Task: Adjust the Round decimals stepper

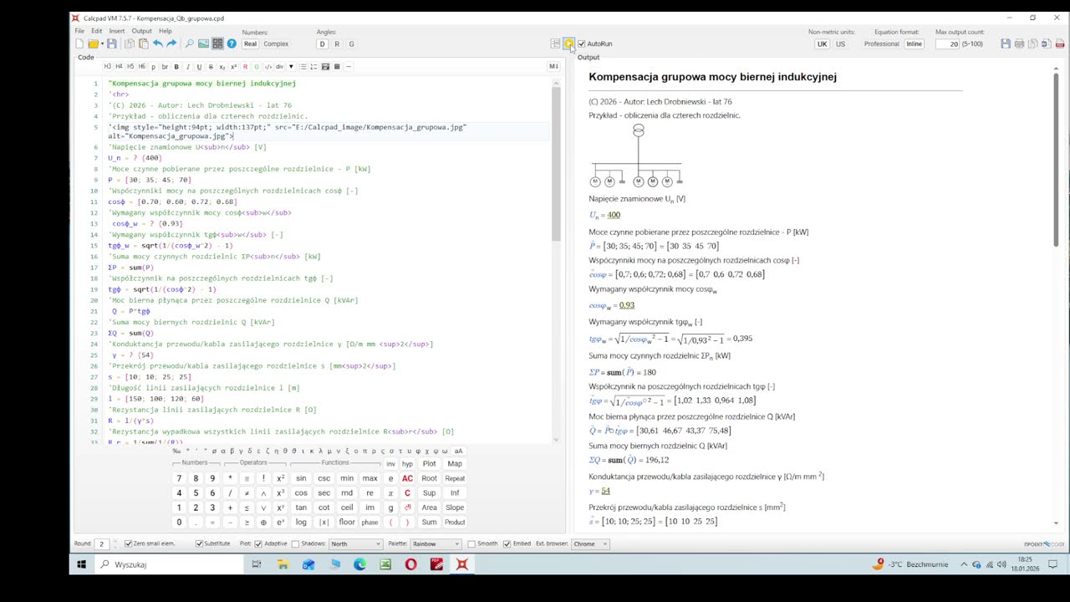Action: point(115,543)
